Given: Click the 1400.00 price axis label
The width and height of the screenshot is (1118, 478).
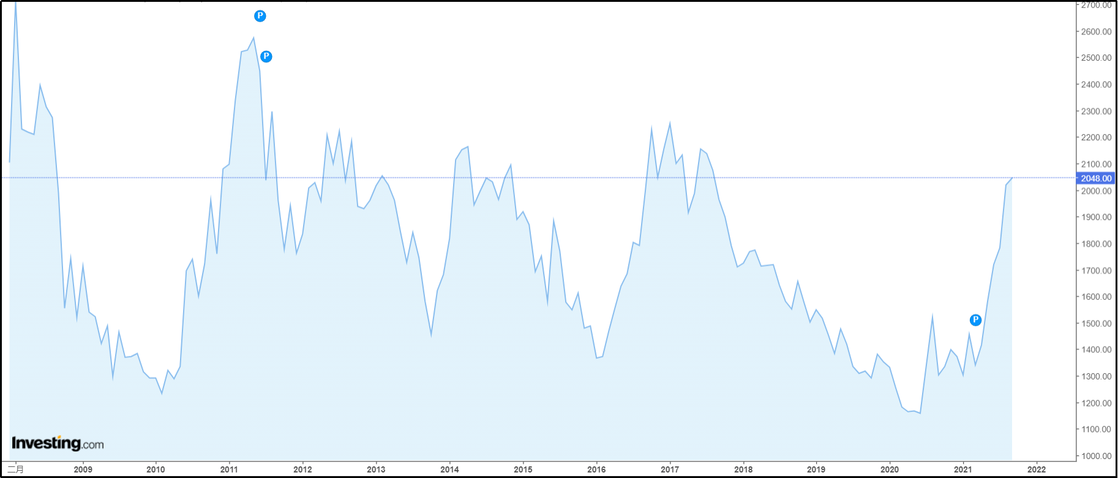Looking at the screenshot, I should [1096, 349].
